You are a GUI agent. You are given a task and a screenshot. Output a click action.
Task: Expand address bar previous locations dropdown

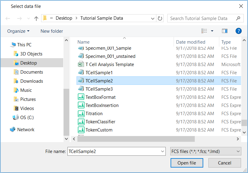tap(153, 18)
